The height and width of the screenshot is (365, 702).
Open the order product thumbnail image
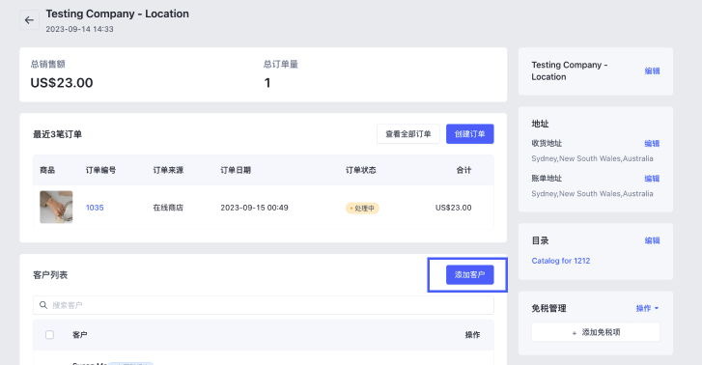coord(56,208)
